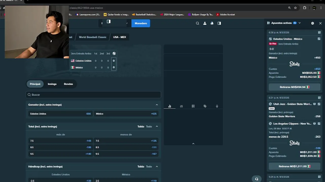Open receipt icon for 5:25 p. m. bet
325x182 pixels.
319,177
